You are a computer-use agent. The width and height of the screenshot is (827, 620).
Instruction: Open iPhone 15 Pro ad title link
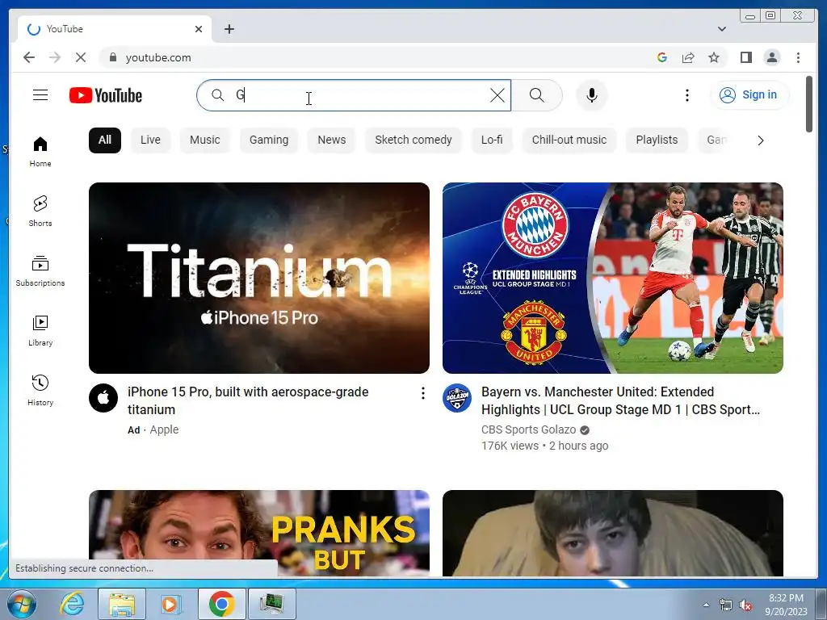[248, 400]
